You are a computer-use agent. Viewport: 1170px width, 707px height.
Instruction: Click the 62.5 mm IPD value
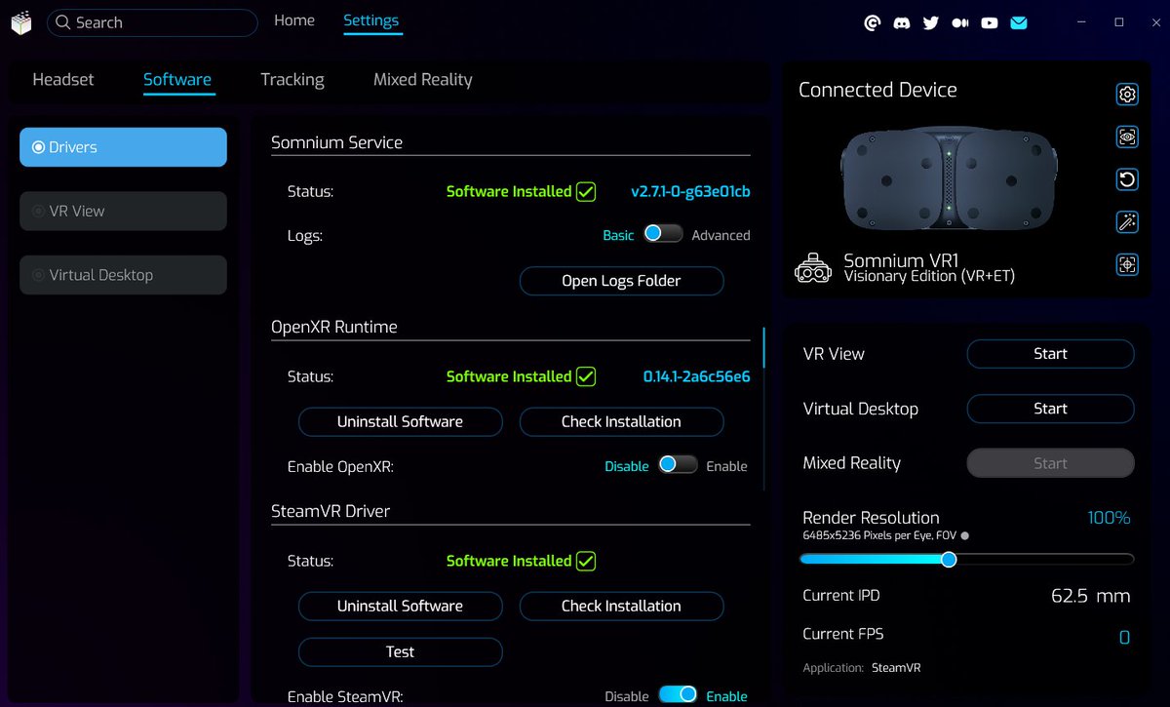pyautogui.click(x=1091, y=596)
